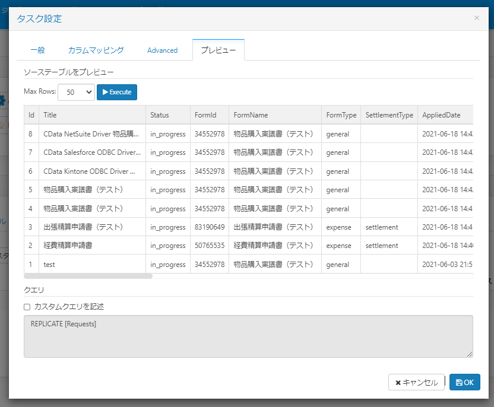
Task: Click the horizontal scrollbar under the table
Action: (88, 276)
